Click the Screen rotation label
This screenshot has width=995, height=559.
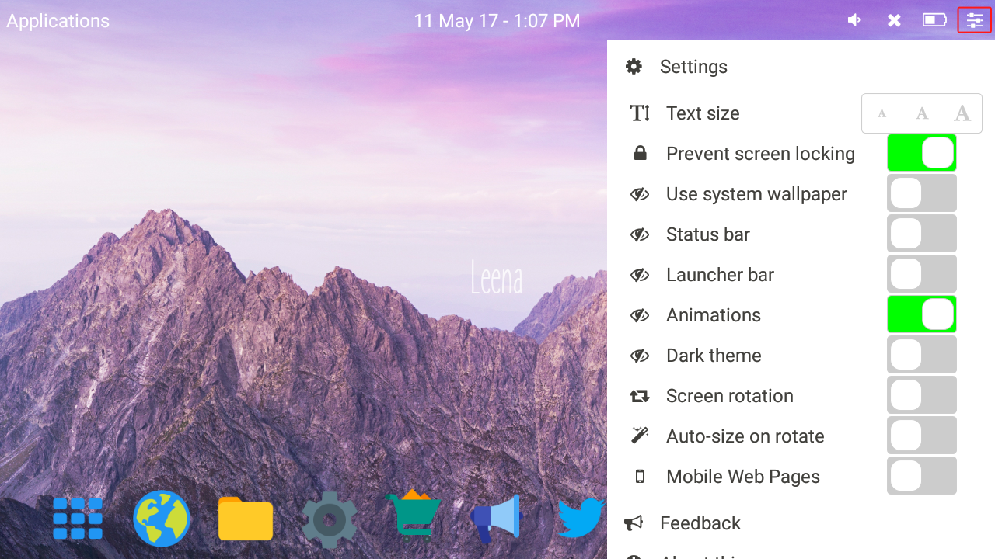[730, 396]
